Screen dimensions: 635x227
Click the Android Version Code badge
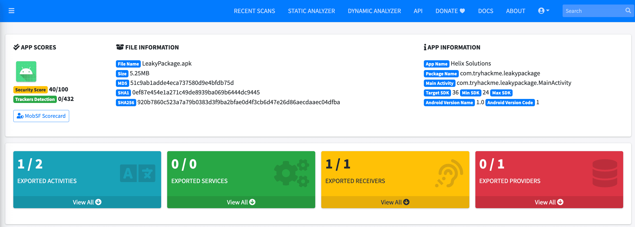tap(510, 102)
